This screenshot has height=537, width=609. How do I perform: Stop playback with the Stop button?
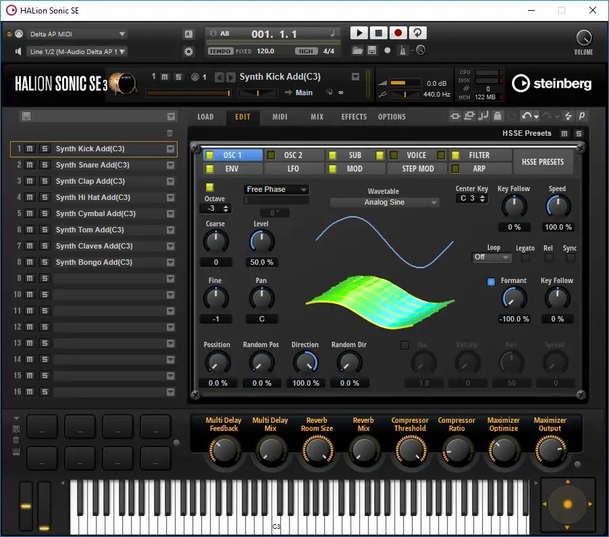pos(378,33)
